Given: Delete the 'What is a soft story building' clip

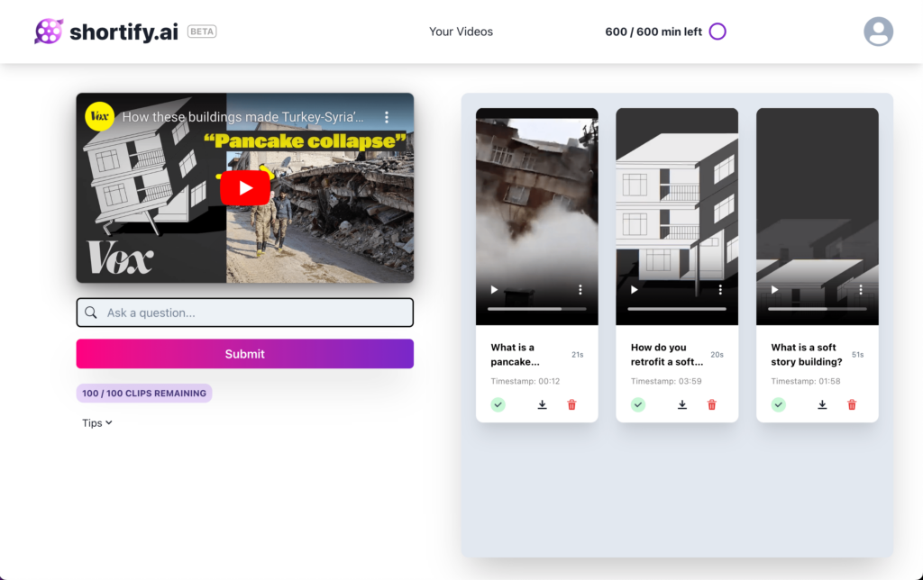Looking at the screenshot, I should click(x=852, y=405).
